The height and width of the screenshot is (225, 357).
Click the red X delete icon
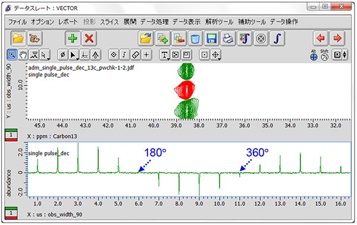[x=89, y=39]
